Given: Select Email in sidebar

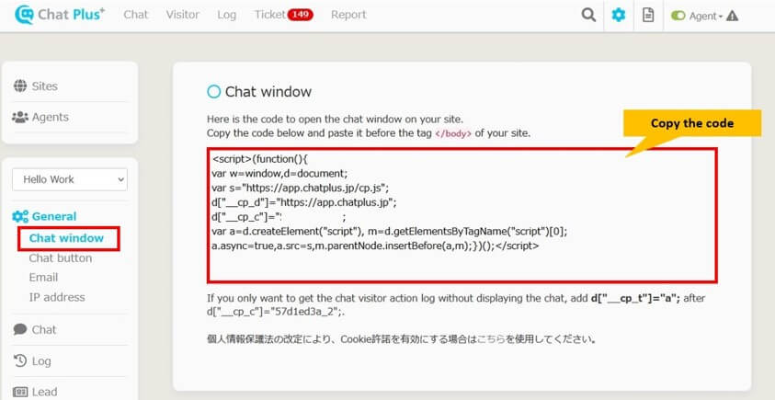Looking at the screenshot, I should tap(43, 278).
